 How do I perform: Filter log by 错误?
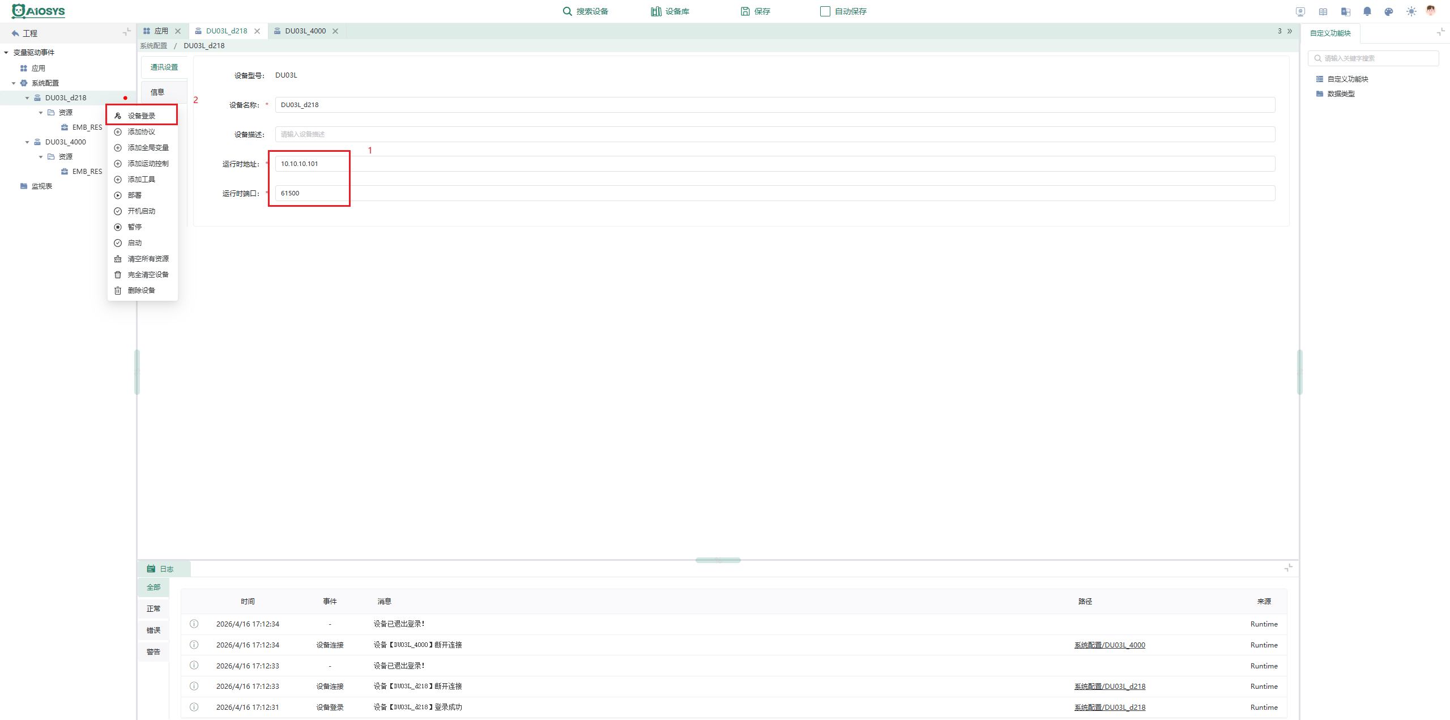153,630
